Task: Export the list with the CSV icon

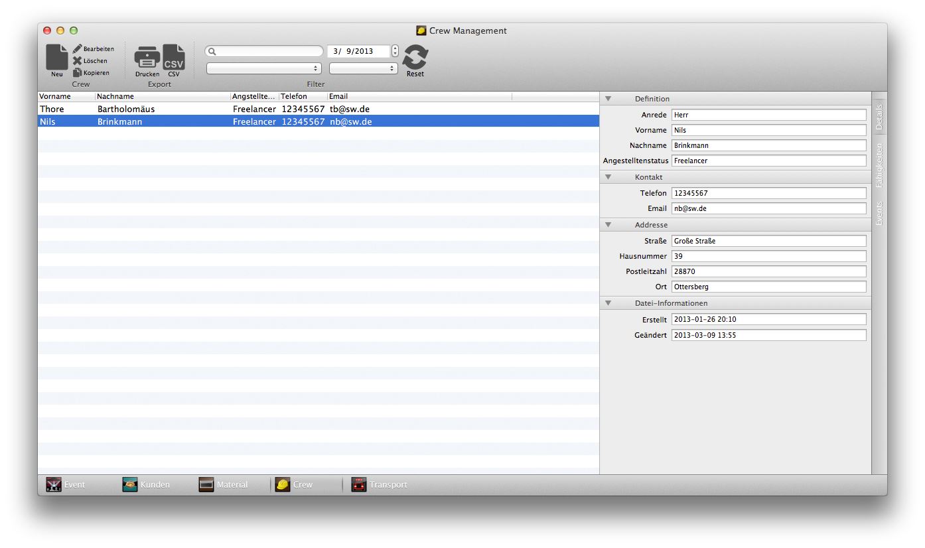Action: [x=174, y=58]
